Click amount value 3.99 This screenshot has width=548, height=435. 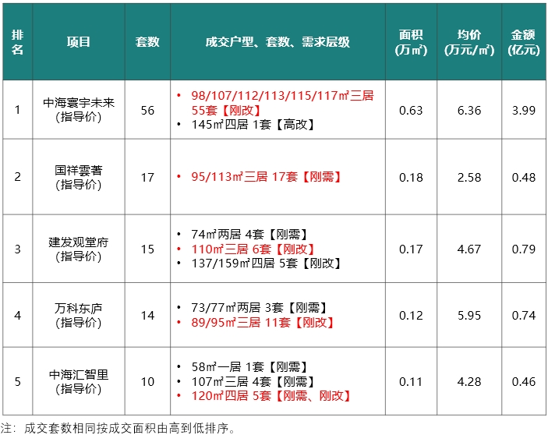point(524,111)
